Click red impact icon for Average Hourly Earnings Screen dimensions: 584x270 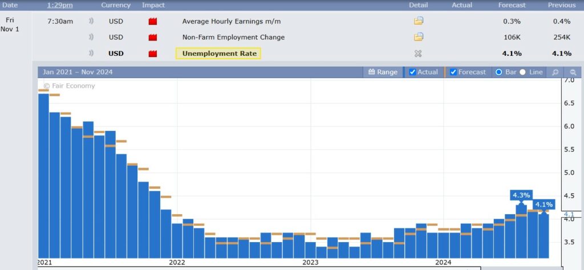coord(153,22)
